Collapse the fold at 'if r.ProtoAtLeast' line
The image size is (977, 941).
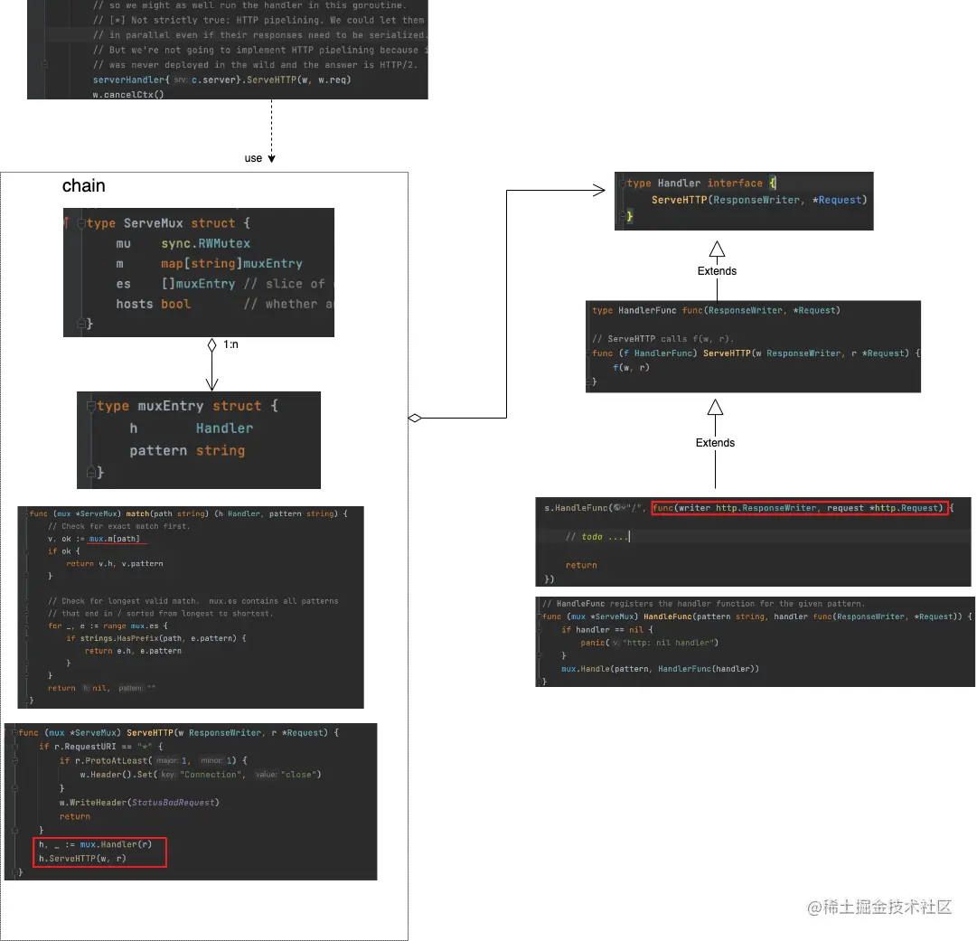point(14,760)
